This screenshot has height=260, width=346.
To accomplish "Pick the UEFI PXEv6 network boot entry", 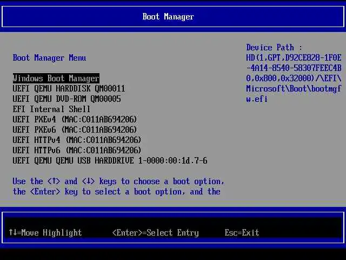I will click(75, 130).
